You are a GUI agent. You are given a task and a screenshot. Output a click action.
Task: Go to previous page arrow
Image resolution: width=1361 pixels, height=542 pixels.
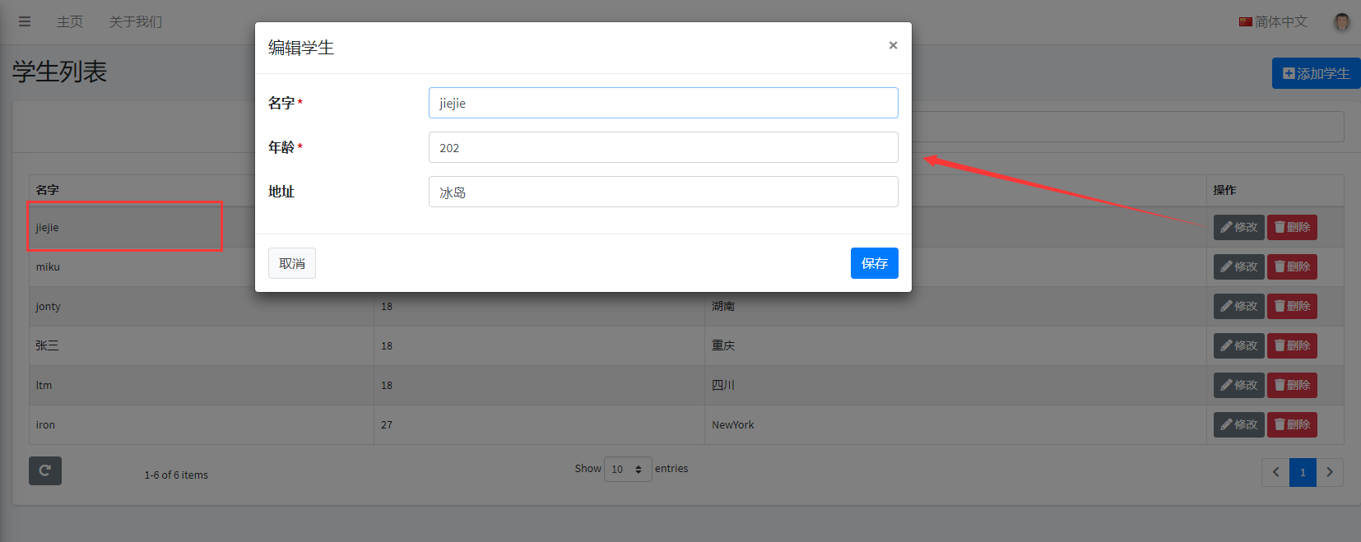tap(1275, 472)
